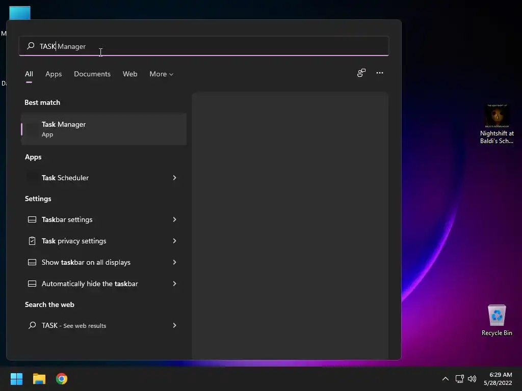Switch to the Apps filter tab
The image size is (522, 391).
coord(54,74)
